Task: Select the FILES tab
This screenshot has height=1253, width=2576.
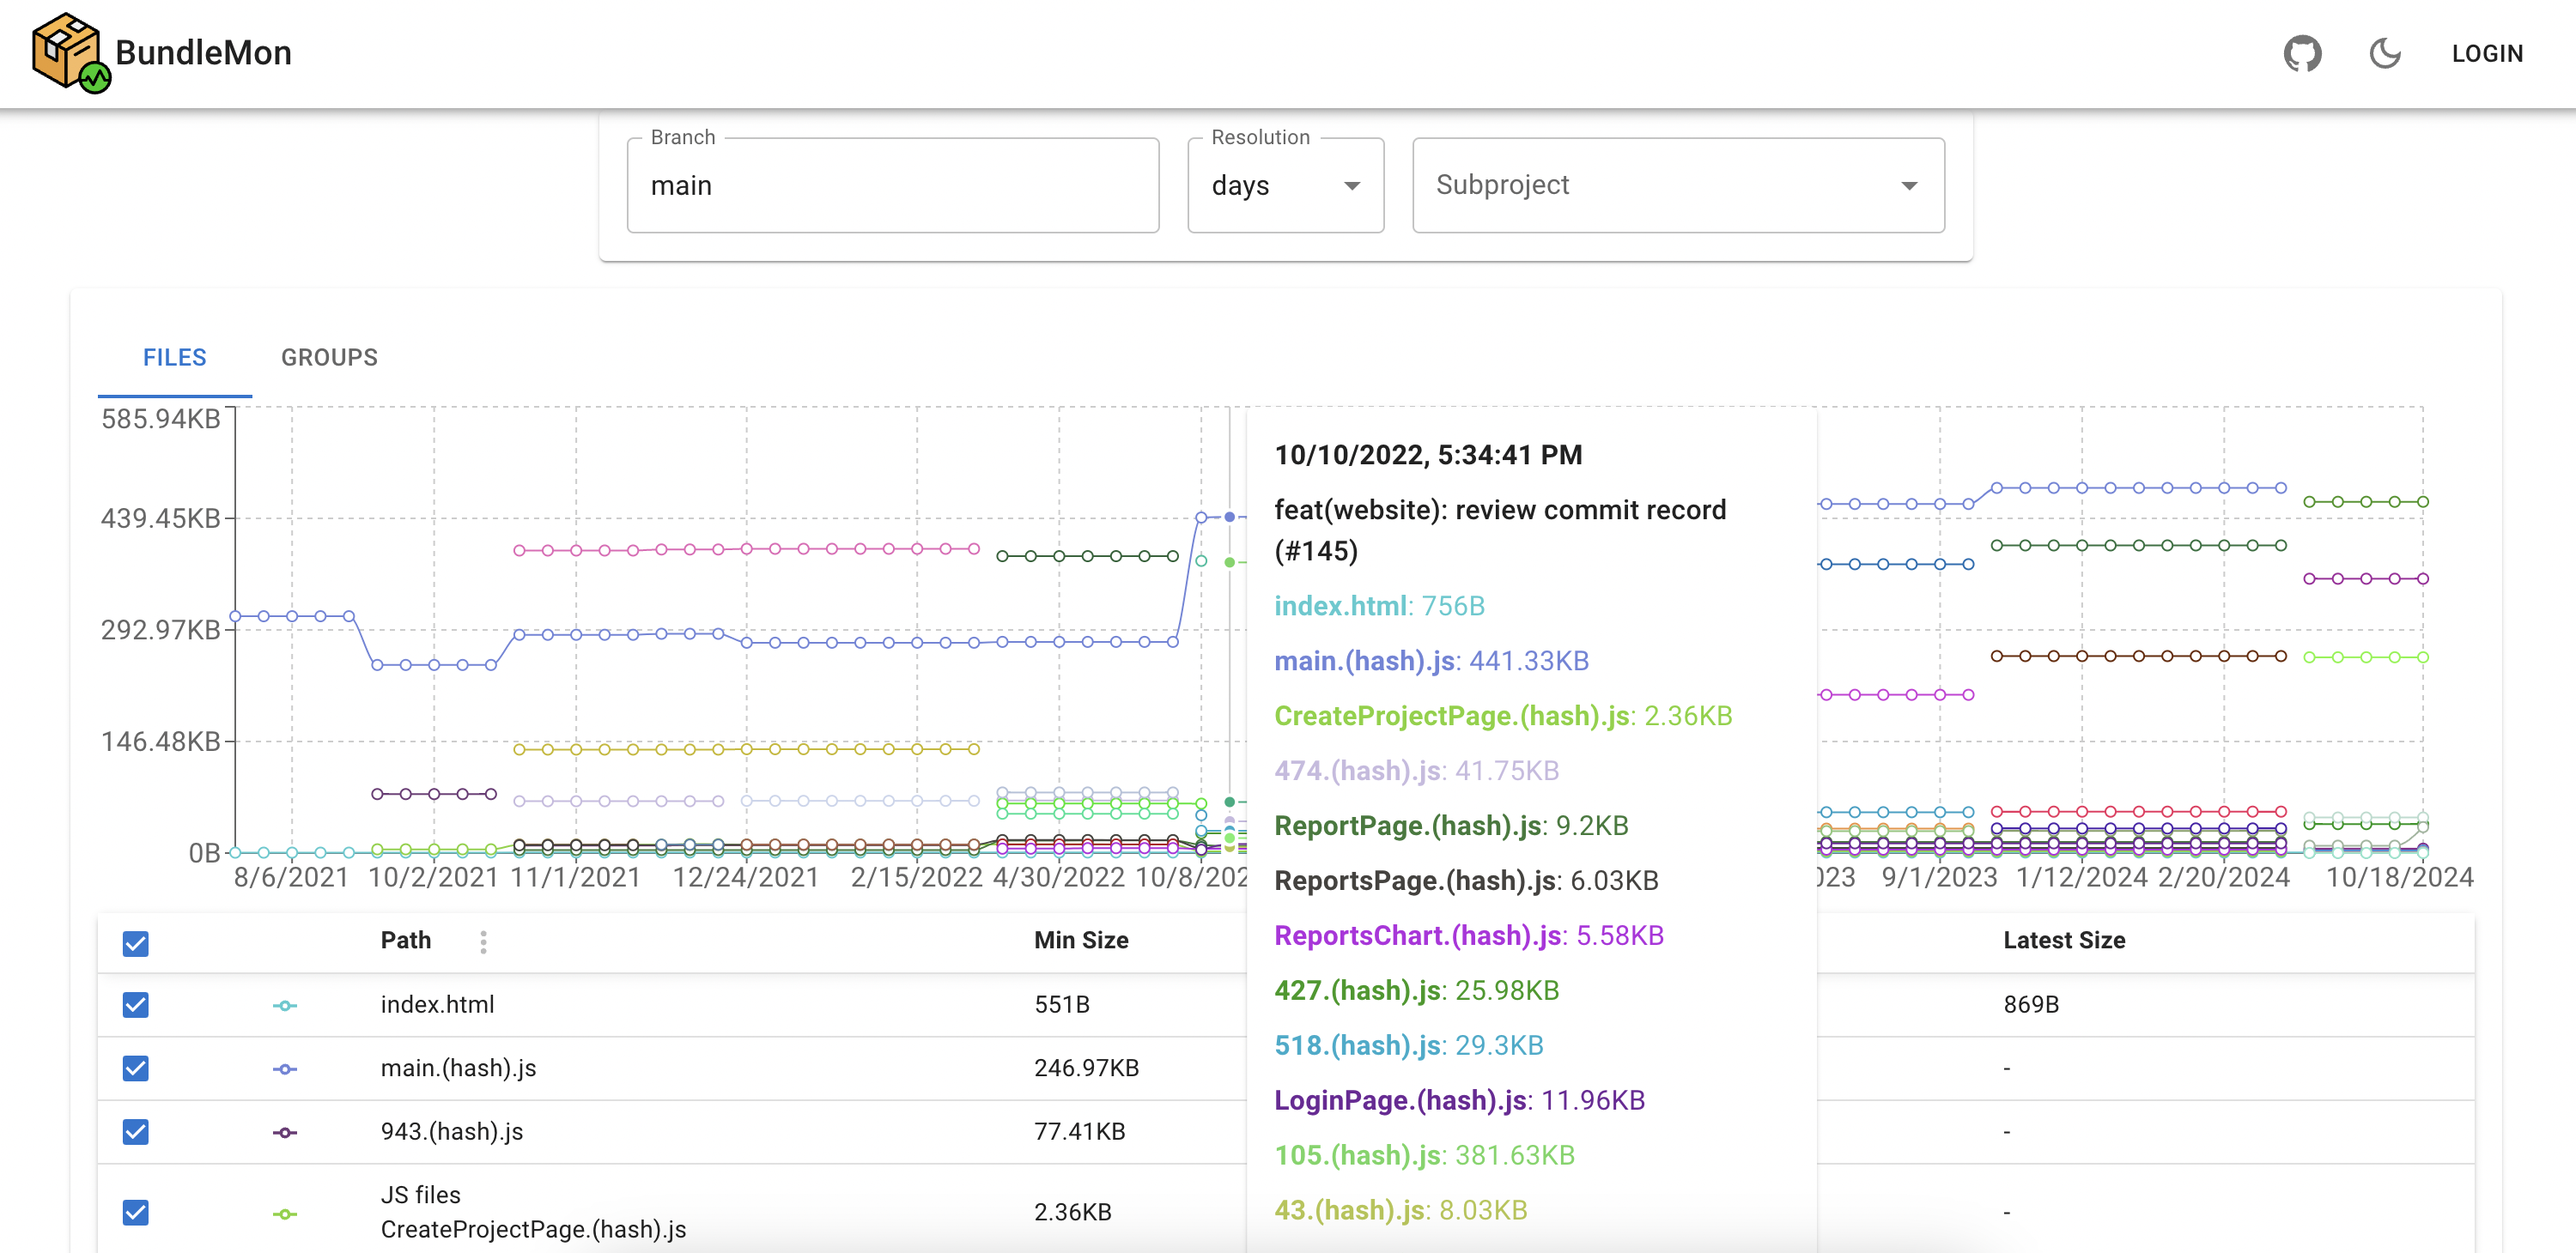Action: (174, 358)
